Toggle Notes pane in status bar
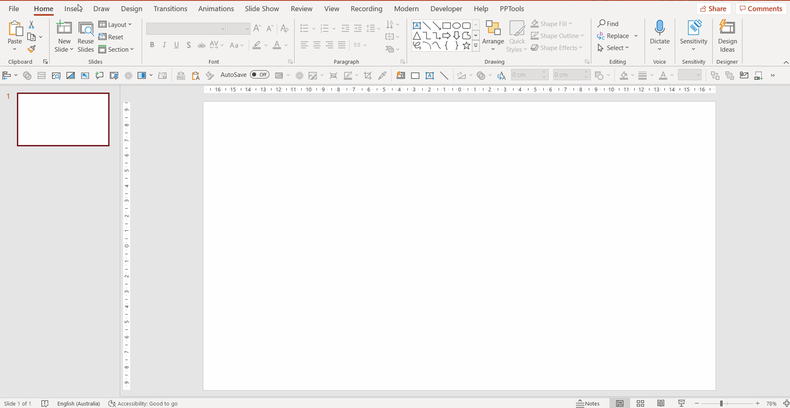The height and width of the screenshot is (408, 790). [x=588, y=403]
